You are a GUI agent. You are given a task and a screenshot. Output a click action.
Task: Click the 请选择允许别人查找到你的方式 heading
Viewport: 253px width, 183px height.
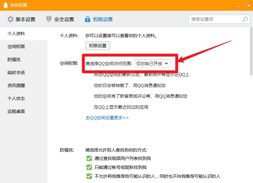[116, 150]
